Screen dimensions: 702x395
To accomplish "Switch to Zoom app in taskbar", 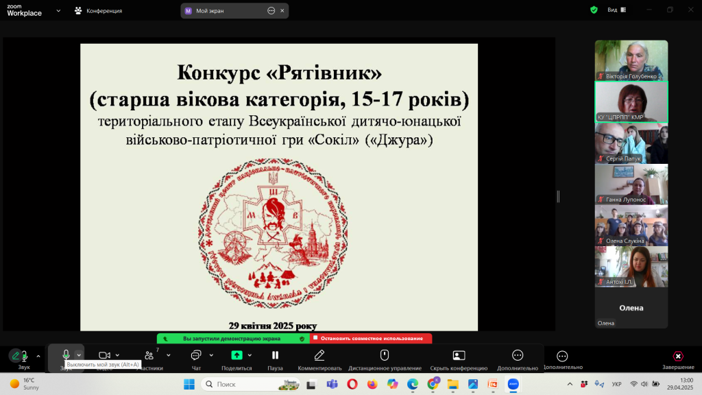I will (513, 384).
